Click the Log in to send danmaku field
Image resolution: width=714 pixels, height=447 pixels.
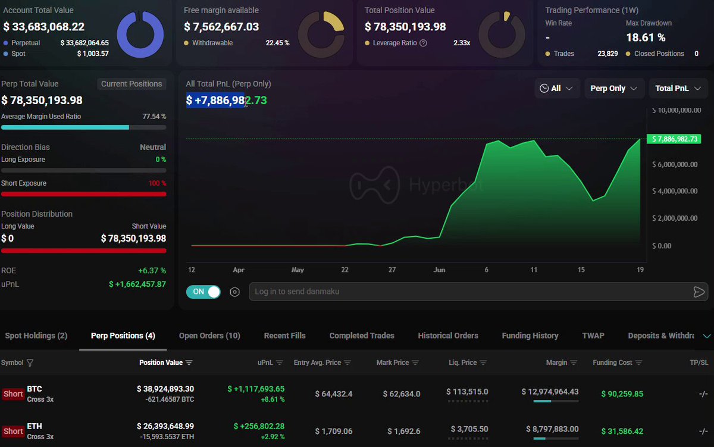point(478,292)
